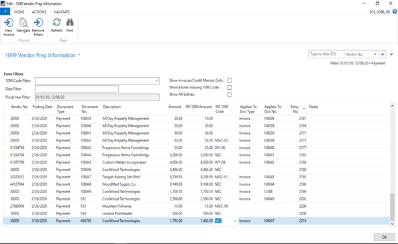Open the NAVIGATE ribbon tab
The image size is (398, 244).
tap(62, 12)
